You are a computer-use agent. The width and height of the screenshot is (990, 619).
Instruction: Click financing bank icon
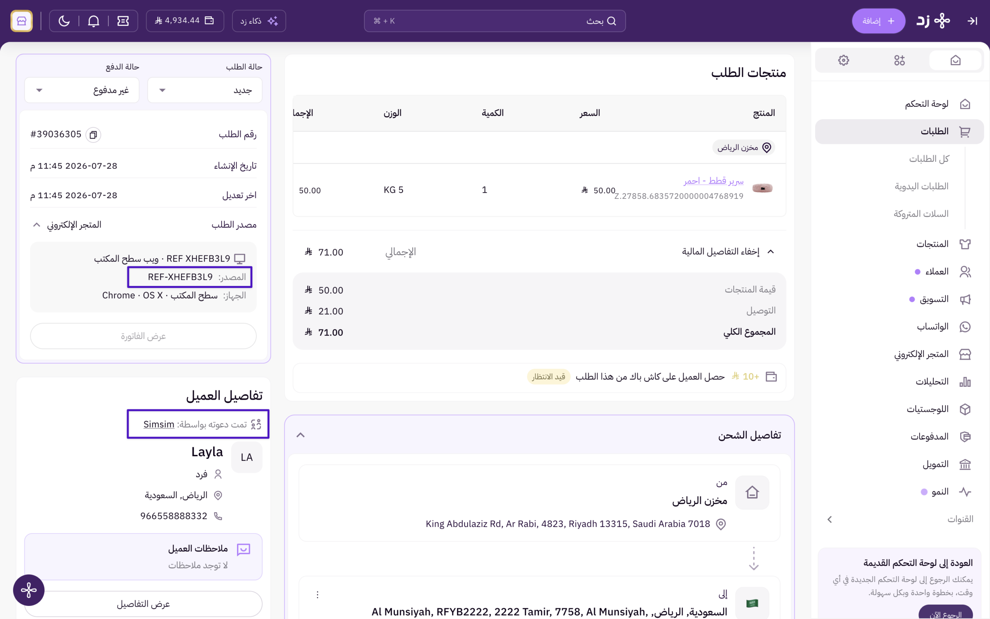(965, 464)
